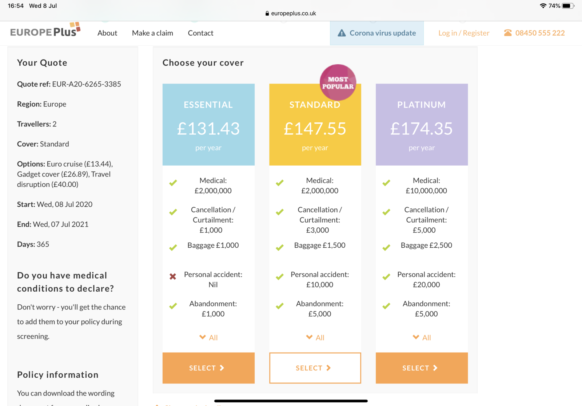
Task: Tap the orange telephone icon
Action: pyautogui.click(x=508, y=33)
